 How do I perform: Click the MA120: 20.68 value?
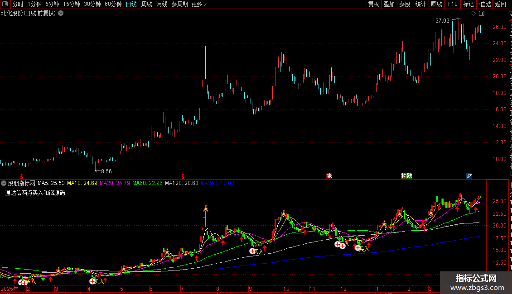[x=182, y=183]
